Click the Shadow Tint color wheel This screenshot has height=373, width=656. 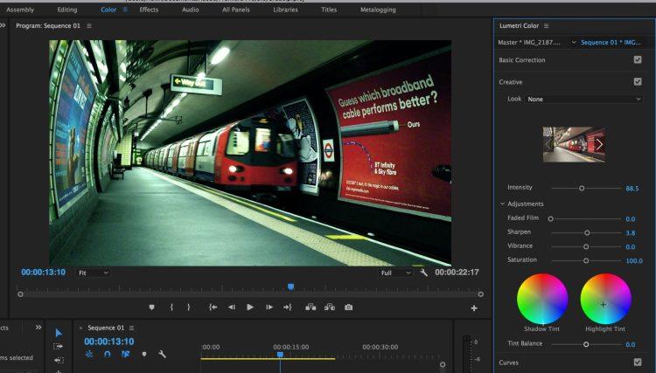tap(542, 299)
